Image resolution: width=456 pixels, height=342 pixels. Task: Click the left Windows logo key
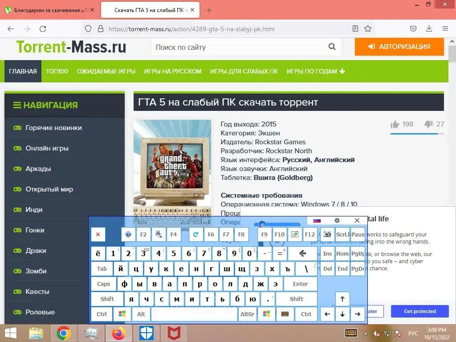pyautogui.click(x=122, y=314)
